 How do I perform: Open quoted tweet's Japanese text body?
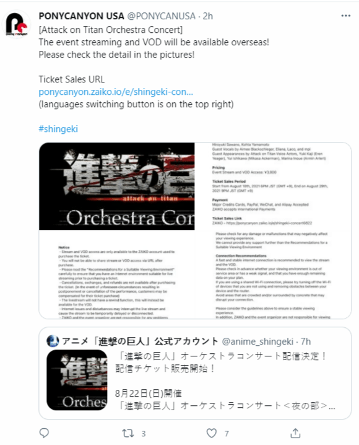[225, 381]
